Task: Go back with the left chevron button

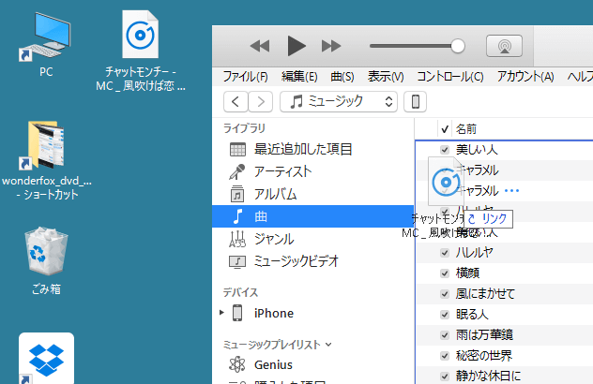Action: click(236, 101)
